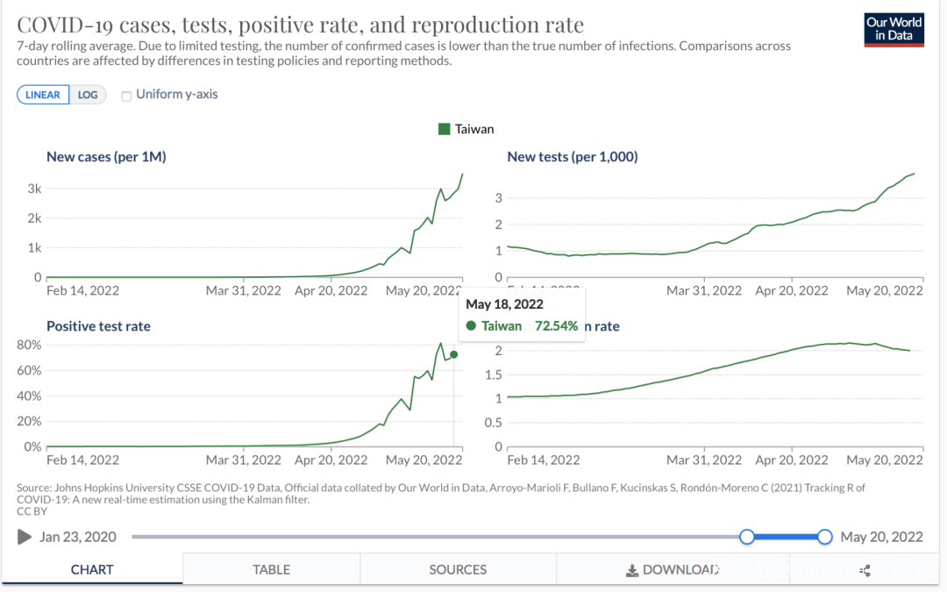Open the Our World in Data logo
The width and height of the screenshot is (947, 592).
point(894,29)
